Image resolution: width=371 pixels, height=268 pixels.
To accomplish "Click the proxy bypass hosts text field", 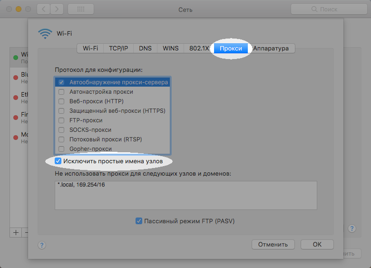I will pyautogui.click(x=185, y=195).
